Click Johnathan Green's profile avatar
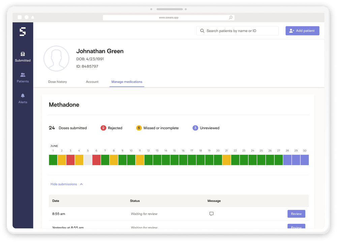The height and width of the screenshot is (242, 337). (56, 58)
